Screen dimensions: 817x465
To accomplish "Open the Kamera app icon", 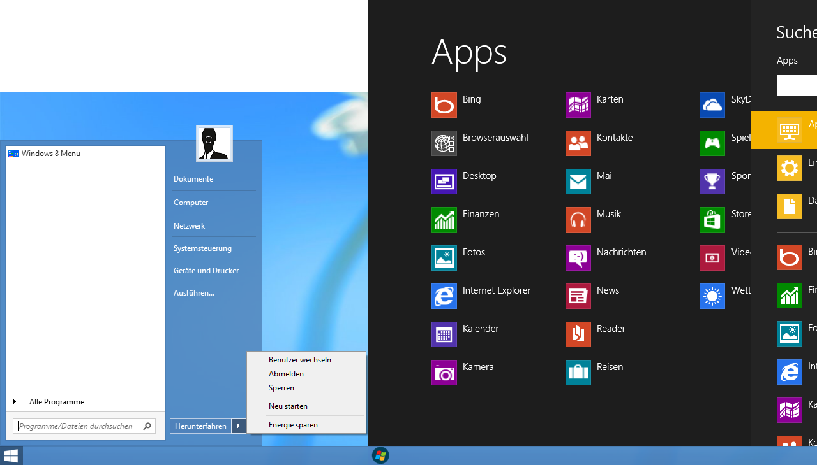I will tap(444, 373).
